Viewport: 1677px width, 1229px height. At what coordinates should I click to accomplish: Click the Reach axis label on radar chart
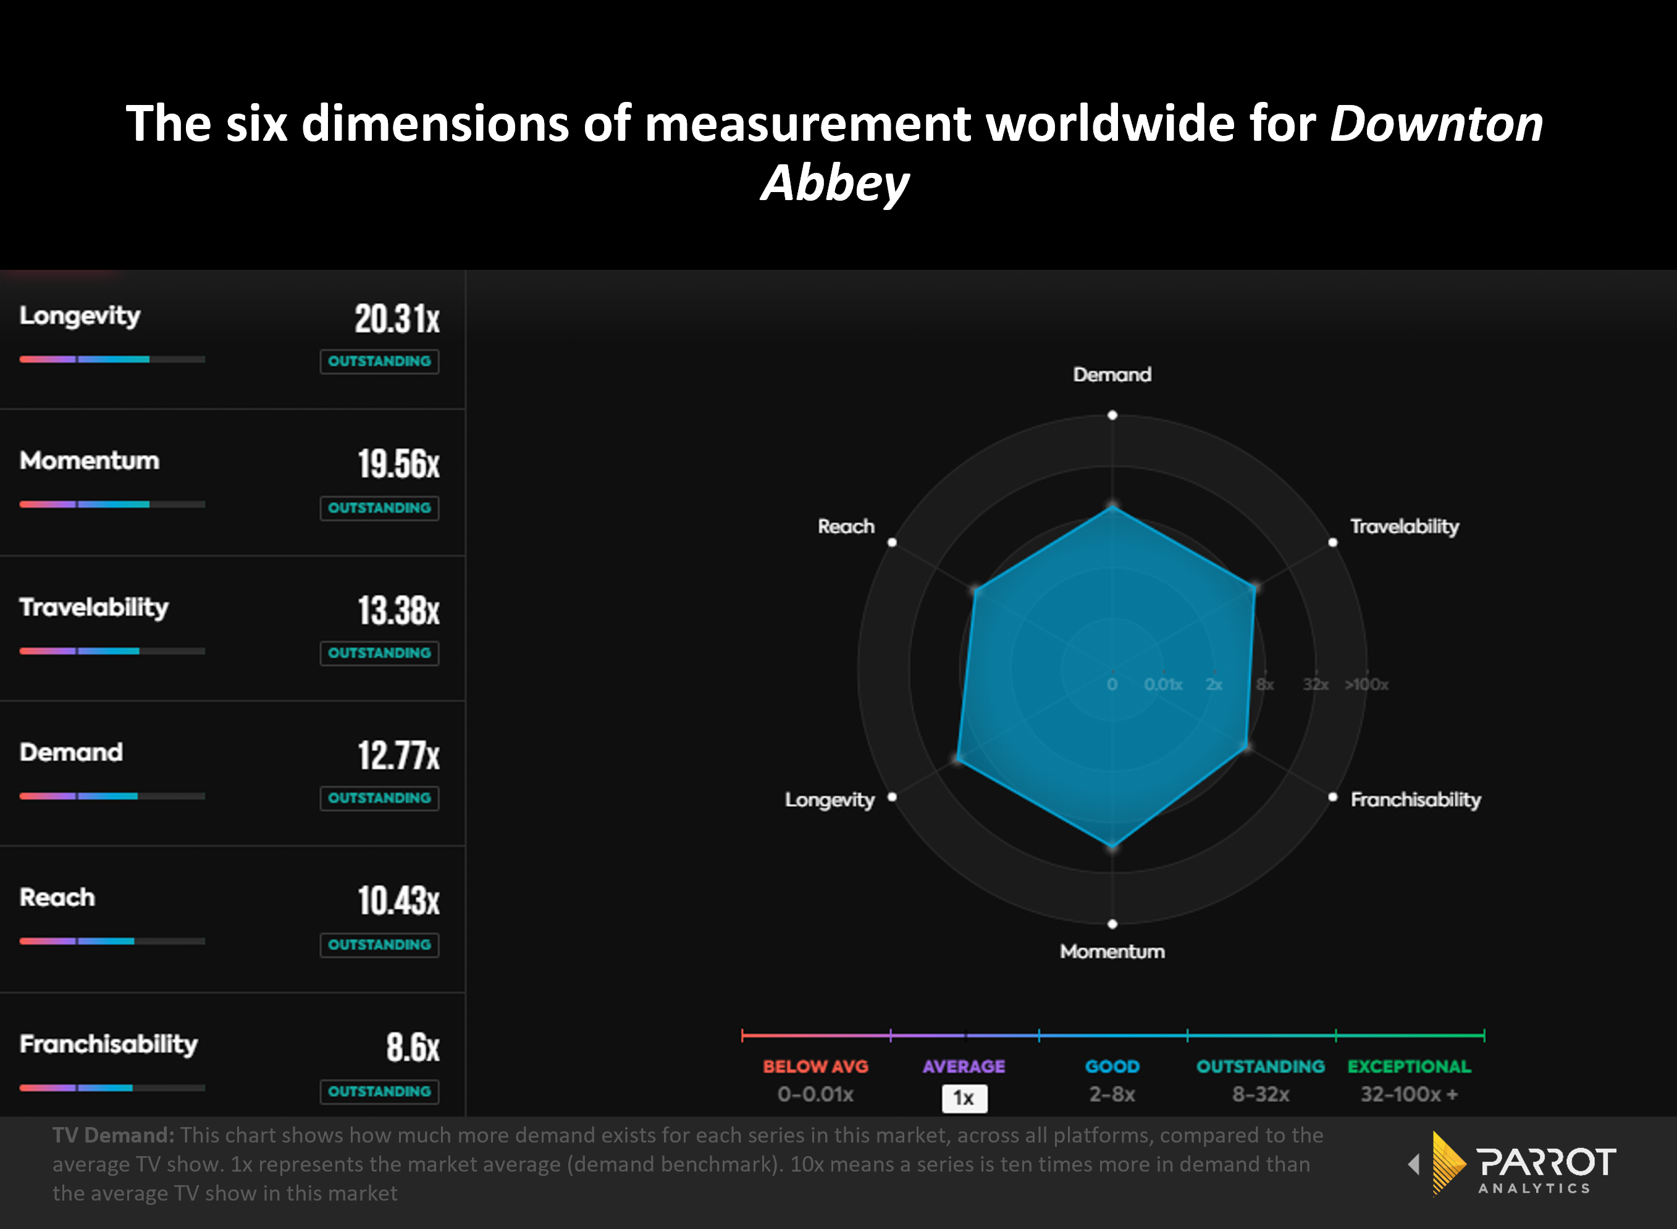(846, 527)
